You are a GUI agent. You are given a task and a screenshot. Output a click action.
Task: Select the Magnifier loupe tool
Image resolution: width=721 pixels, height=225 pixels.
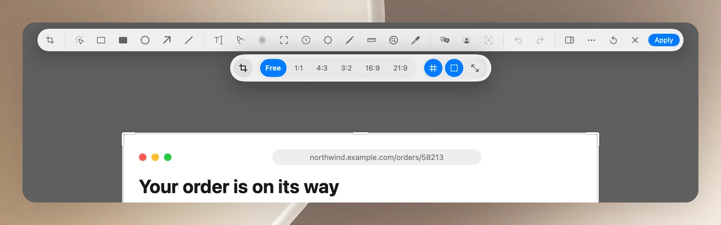(393, 40)
